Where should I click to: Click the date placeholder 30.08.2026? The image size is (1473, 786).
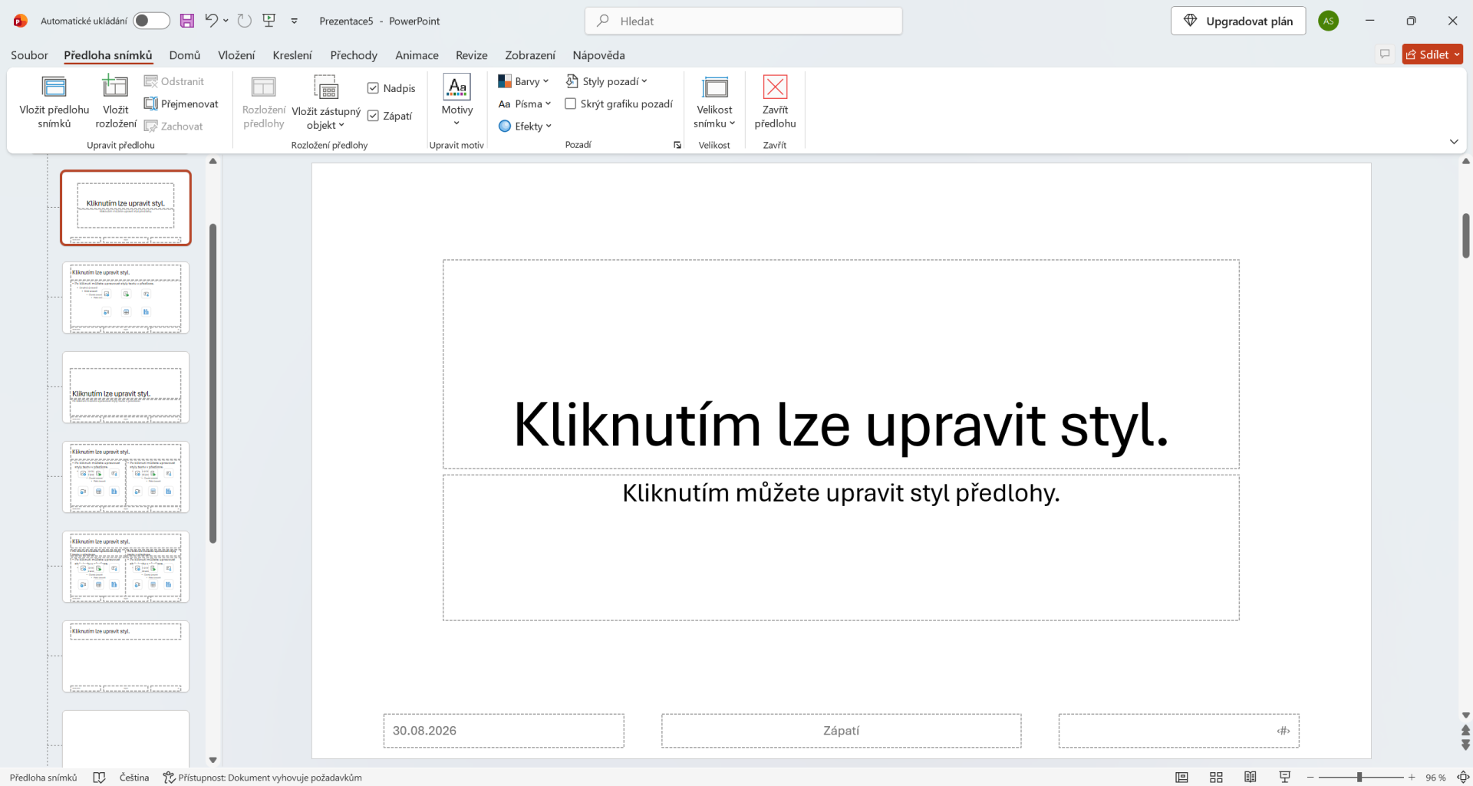pos(503,731)
